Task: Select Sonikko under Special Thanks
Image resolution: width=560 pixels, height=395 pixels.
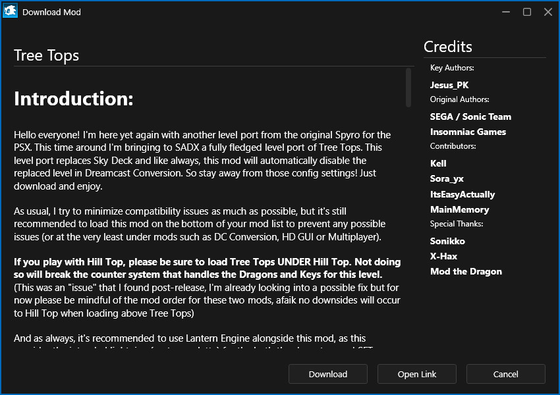Action: (447, 241)
